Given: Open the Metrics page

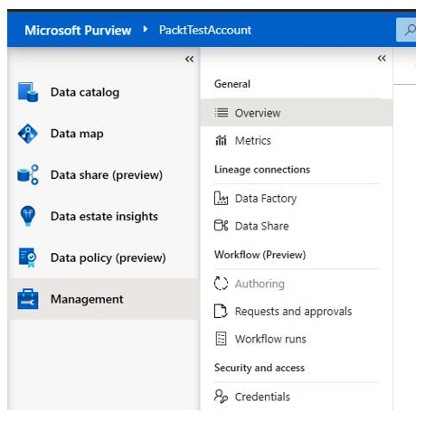Looking at the screenshot, I should [297, 140].
